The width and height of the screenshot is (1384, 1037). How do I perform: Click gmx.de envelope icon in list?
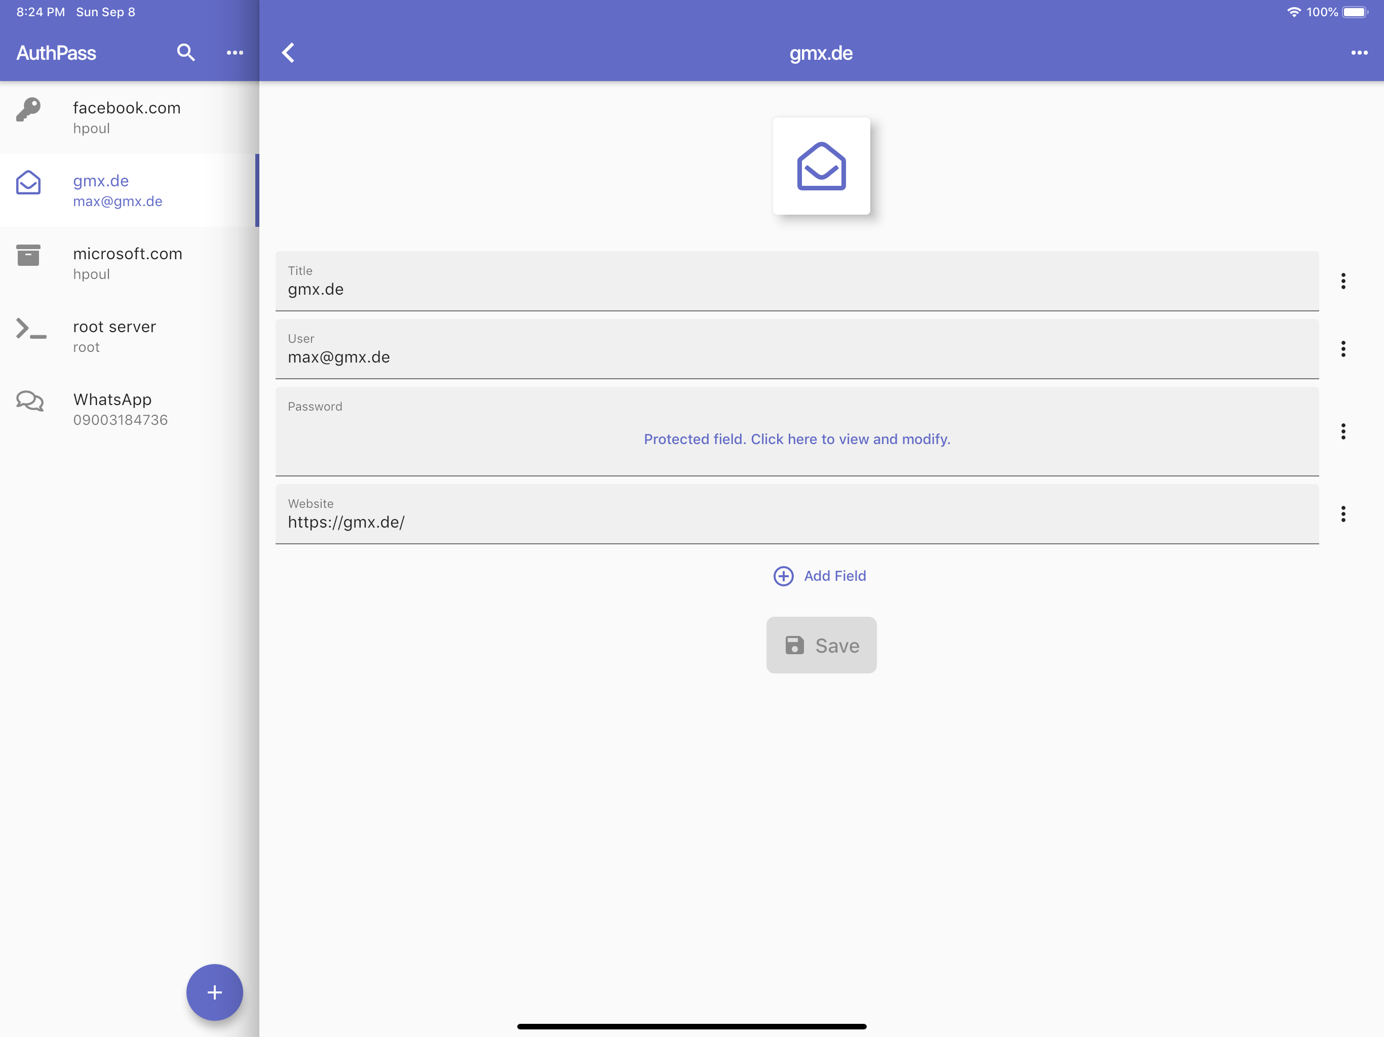tap(28, 183)
